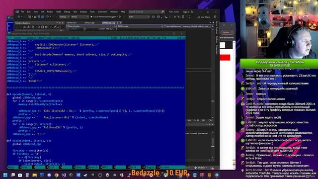Click 2Save in Far Manager key bar
The width and height of the screenshot is (318, 179).
click(x=26, y=167)
